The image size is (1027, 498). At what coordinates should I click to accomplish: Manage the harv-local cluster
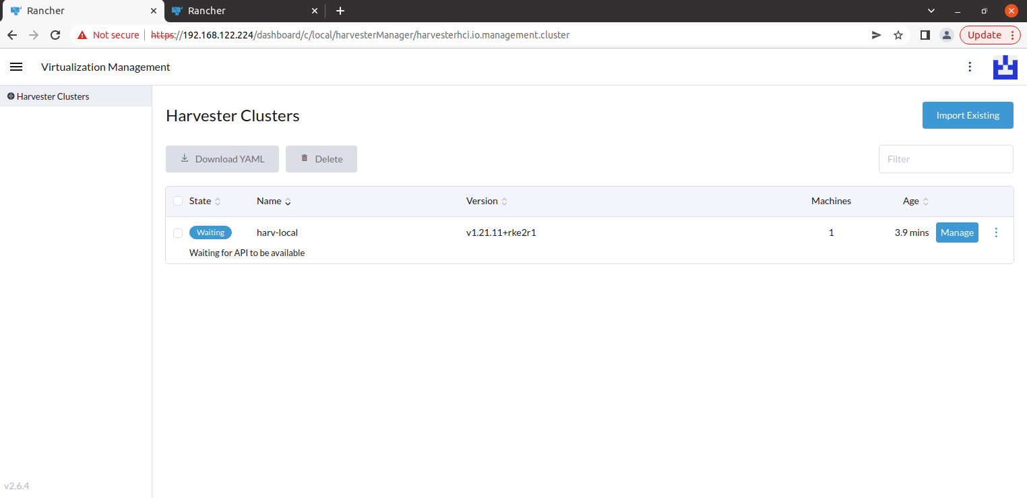click(x=957, y=232)
